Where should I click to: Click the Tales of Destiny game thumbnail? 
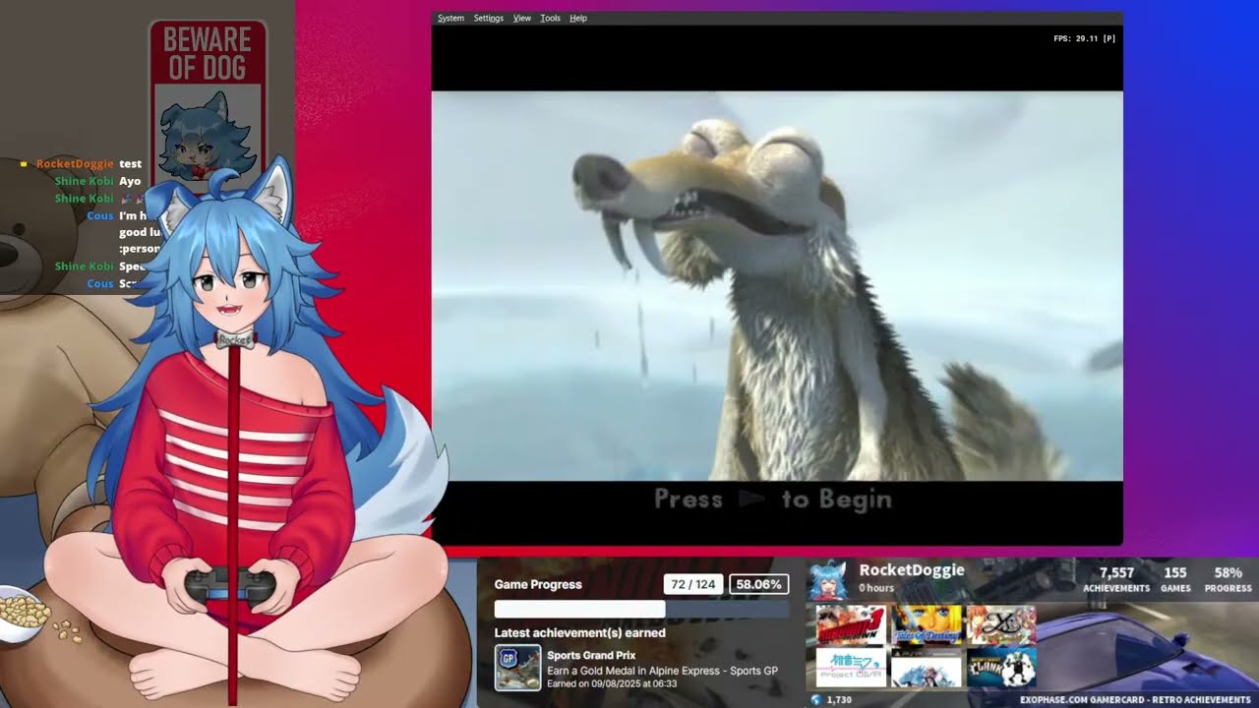(926, 625)
